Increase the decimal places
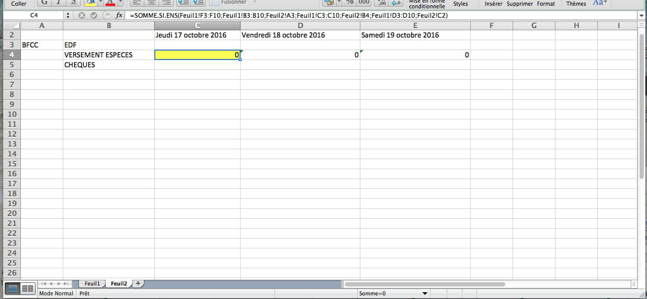The height and width of the screenshot is (299, 647). [382, 3]
